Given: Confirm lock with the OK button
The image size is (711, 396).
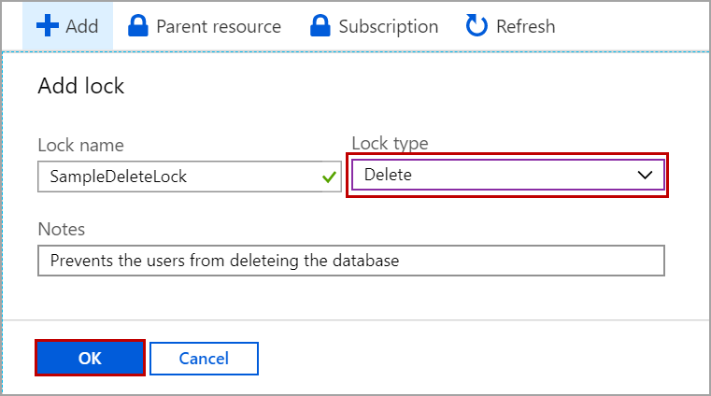Looking at the screenshot, I should tap(90, 358).
